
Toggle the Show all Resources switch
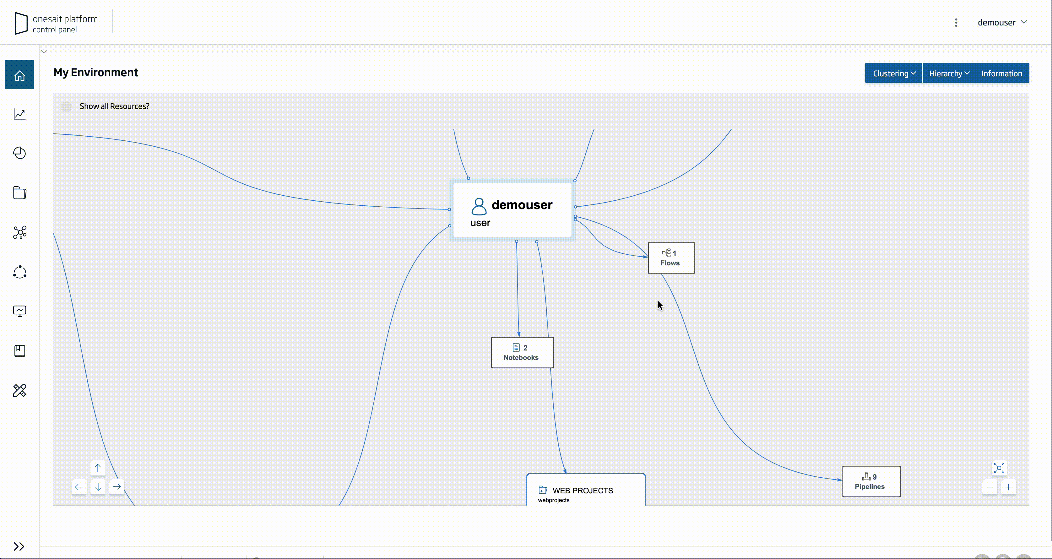[67, 106]
